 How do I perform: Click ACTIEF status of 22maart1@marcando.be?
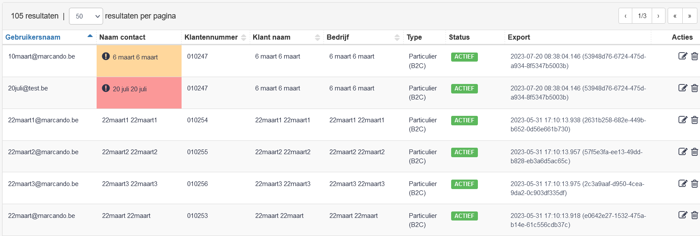click(464, 121)
